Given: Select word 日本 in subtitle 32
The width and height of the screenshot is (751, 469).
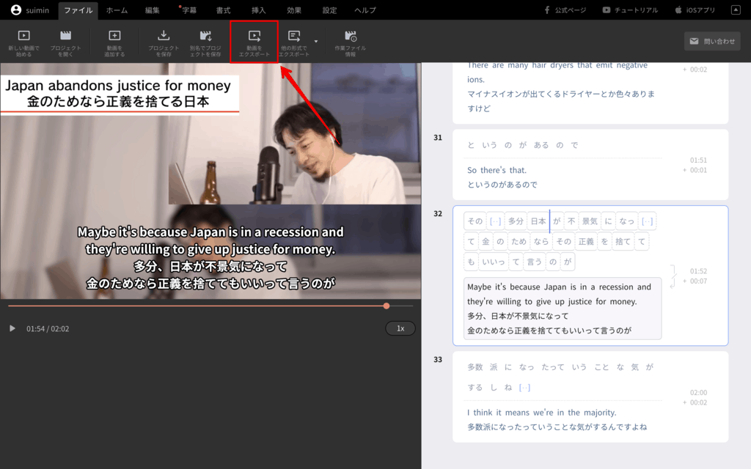Looking at the screenshot, I should coord(538,221).
